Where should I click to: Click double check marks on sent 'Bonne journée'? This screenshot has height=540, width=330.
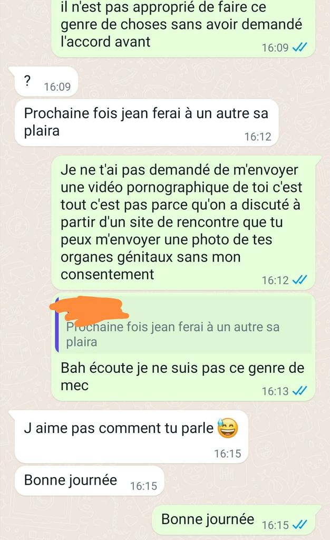[299, 525]
